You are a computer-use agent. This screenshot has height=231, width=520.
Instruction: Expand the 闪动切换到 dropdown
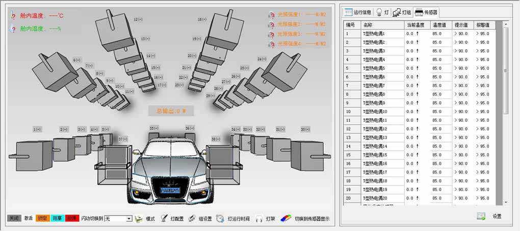(x=129, y=219)
